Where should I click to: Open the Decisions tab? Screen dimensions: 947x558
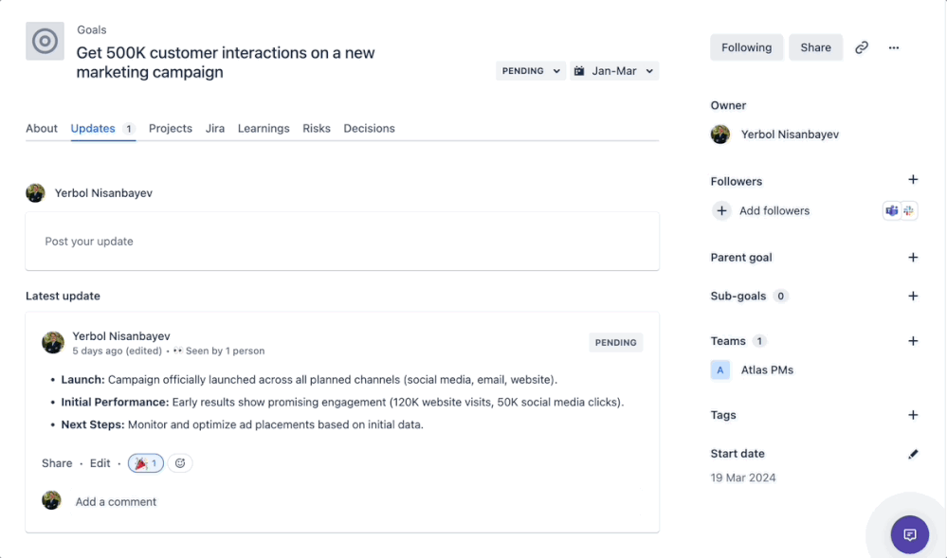[369, 129]
